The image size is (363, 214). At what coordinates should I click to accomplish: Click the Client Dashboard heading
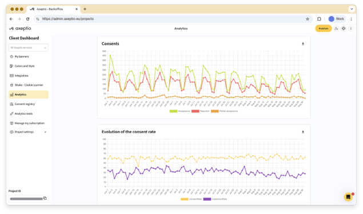pyautogui.click(x=24, y=38)
